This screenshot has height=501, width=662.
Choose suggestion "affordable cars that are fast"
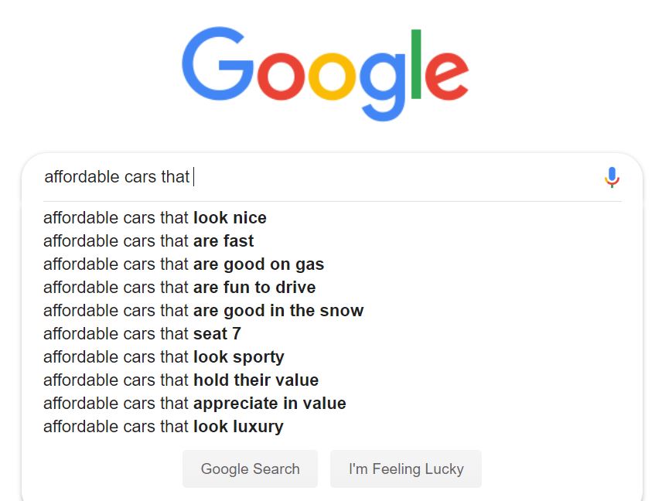148,241
